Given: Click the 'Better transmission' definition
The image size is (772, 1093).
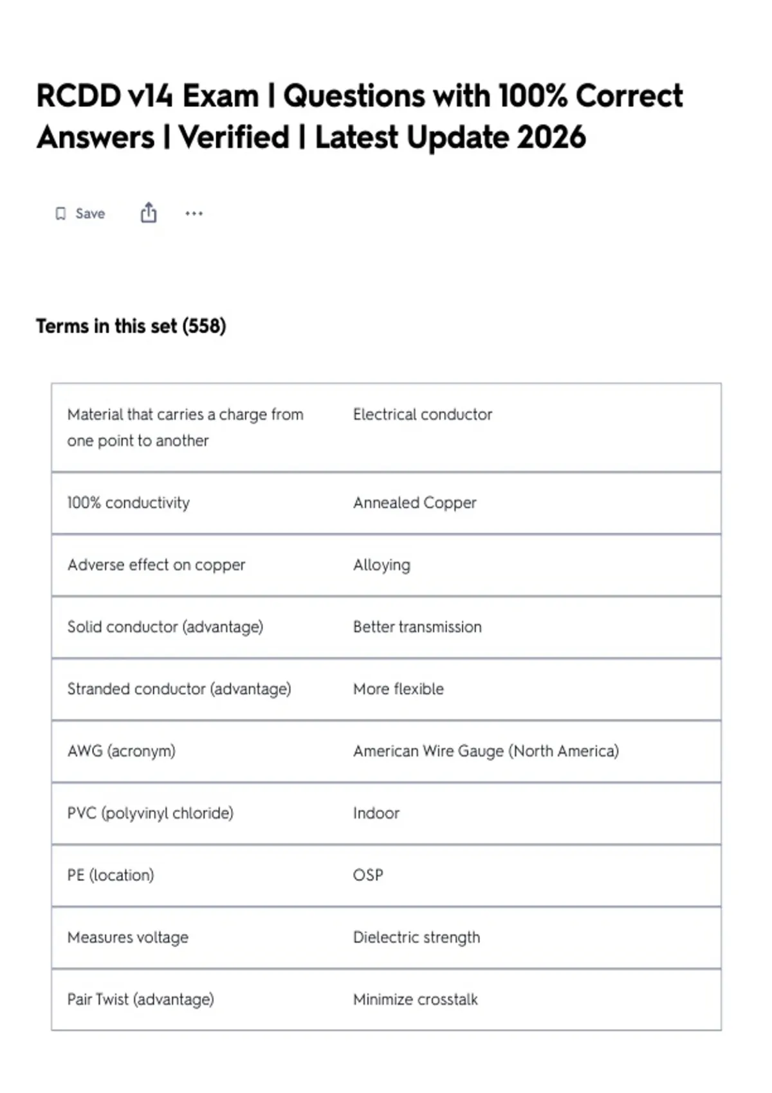Looking at the screenshot, I should pyautogui.click(x=418, y=627).
